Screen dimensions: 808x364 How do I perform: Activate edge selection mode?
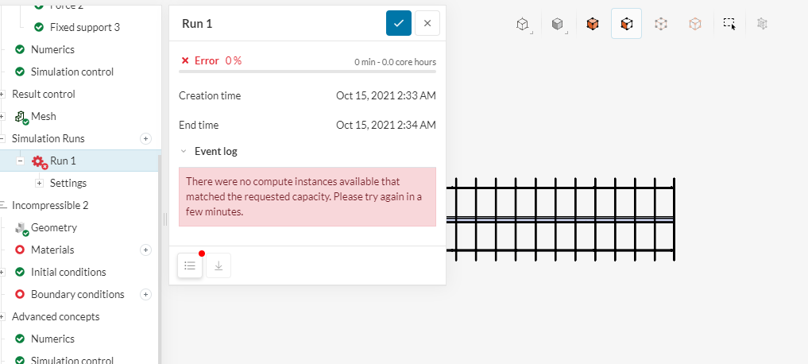coord(661,25)
